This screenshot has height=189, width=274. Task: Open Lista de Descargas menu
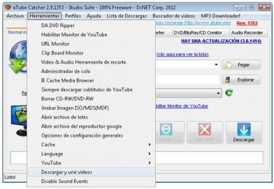tap(127, 16)
